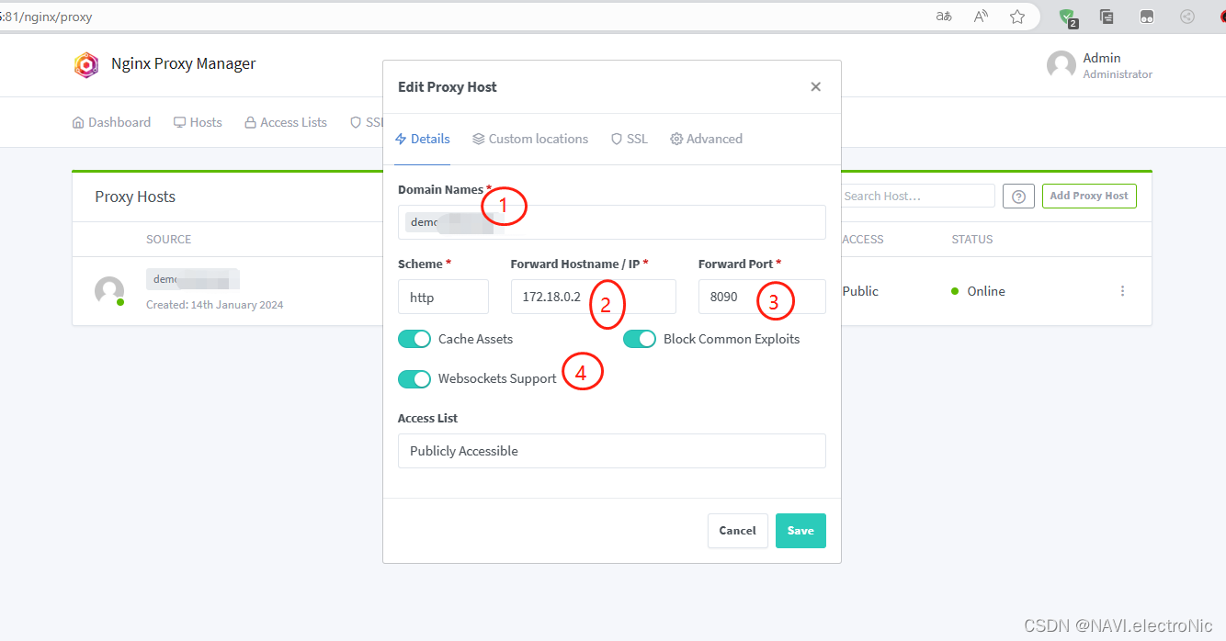Open browser collections icon
Image resolution: width=1226 pixels, height=641 pixels.
coord(1107,17)
